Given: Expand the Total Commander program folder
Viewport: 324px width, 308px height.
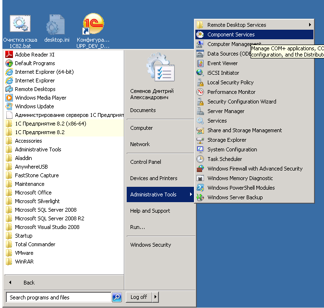Looking at the screenshot, I should pyautogui.click(x=35, y=244).
